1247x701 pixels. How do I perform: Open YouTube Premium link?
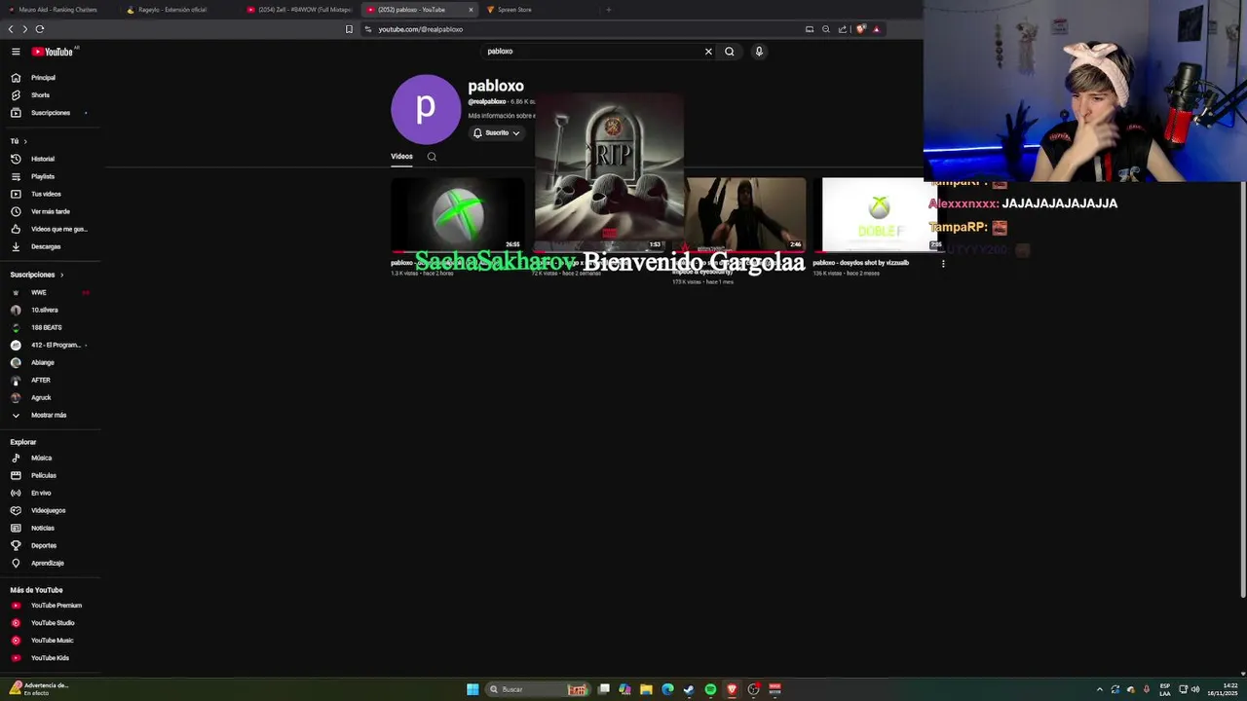coord(56,606)
